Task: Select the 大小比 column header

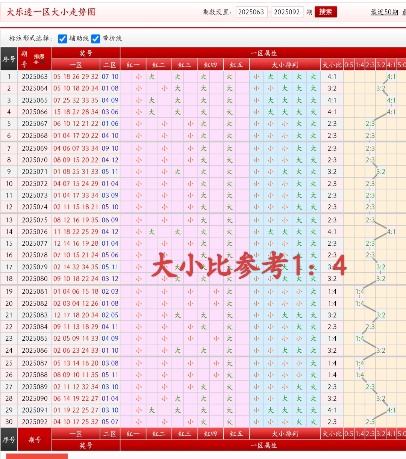Action: coord(332,65)
